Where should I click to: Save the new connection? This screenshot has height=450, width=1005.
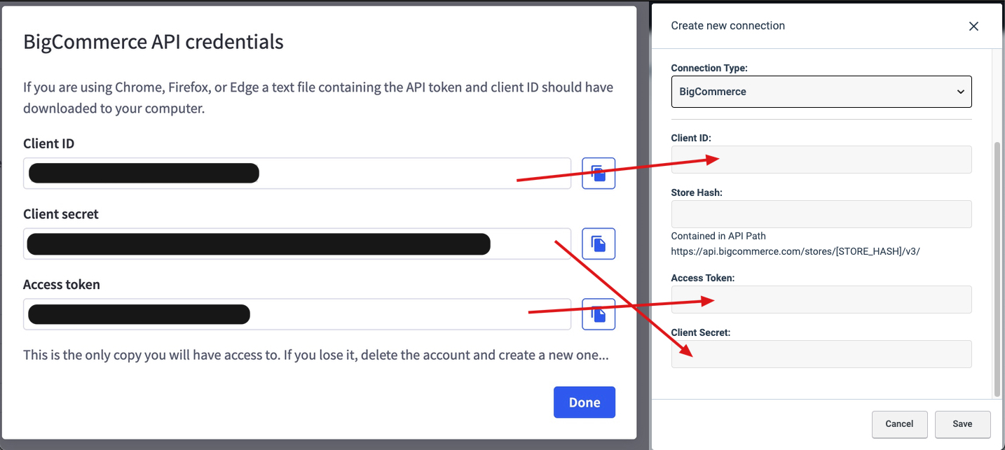(x=962, y=424)
